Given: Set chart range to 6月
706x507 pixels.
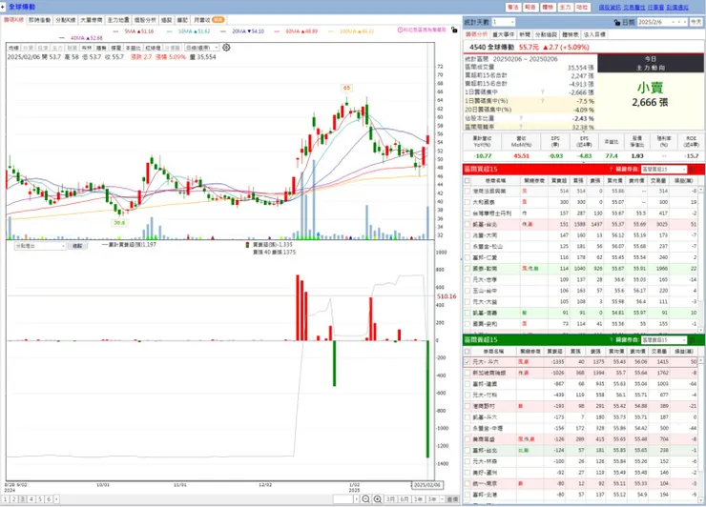Looking at the screenshot, I should (405, 499).
